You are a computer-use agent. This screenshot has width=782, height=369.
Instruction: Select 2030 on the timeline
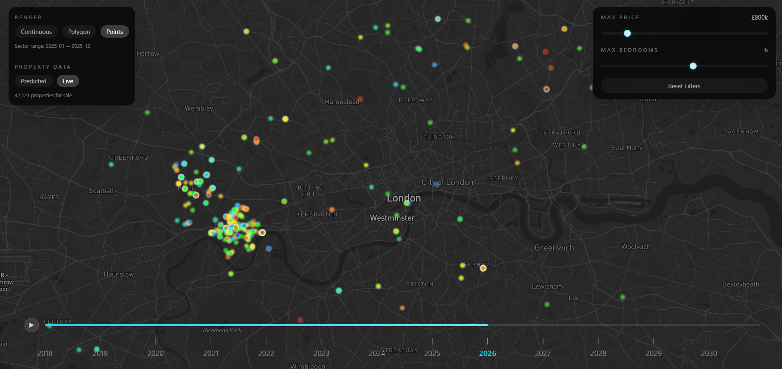(x=709, y=353)
